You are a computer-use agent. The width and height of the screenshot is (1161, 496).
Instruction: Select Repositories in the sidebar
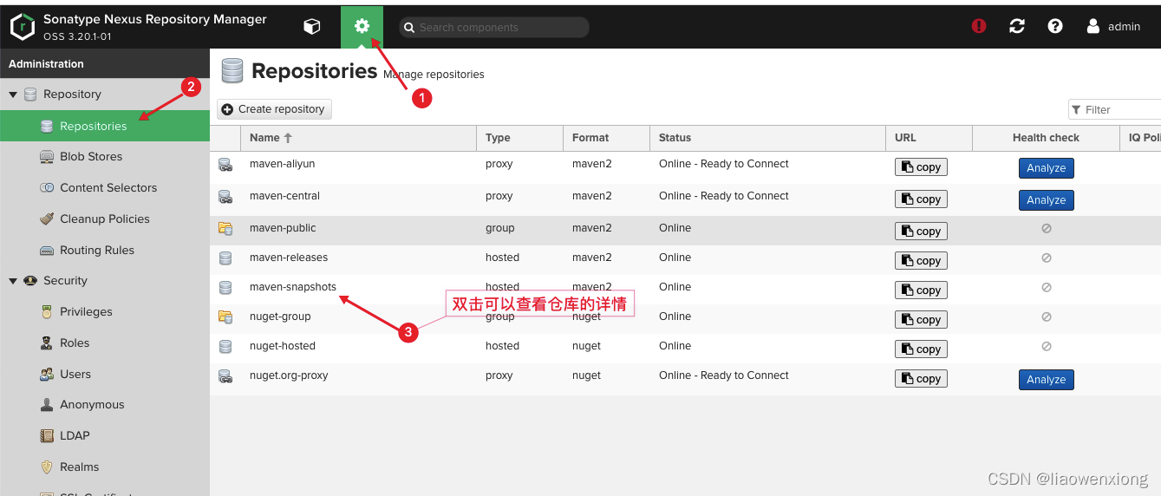pyautogui.click(x=105, y=126)
